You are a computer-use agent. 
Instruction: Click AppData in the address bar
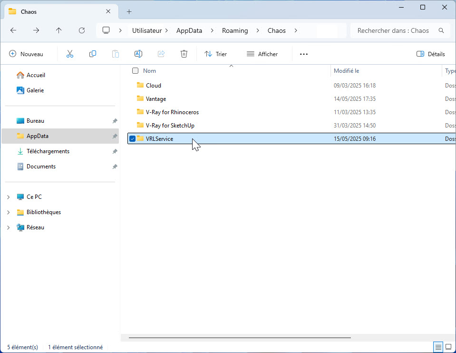point(189,30)
